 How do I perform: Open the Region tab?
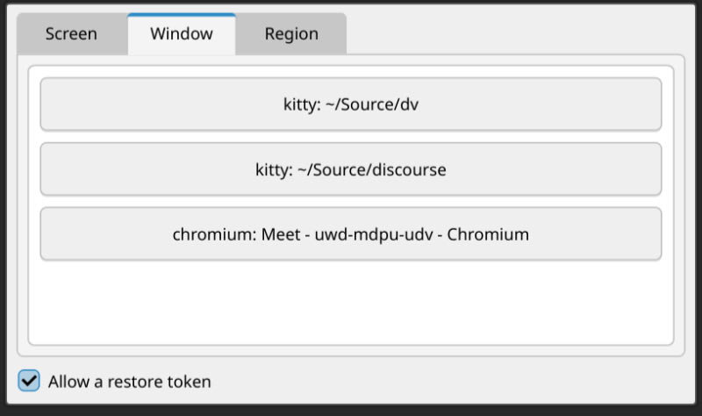291,34
